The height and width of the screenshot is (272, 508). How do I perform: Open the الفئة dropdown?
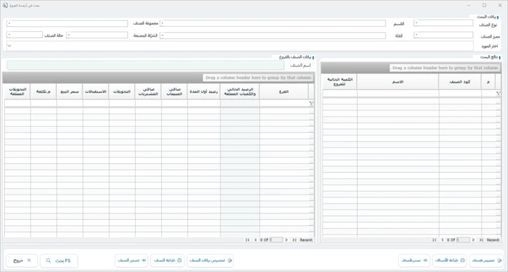tap(273, 35)
